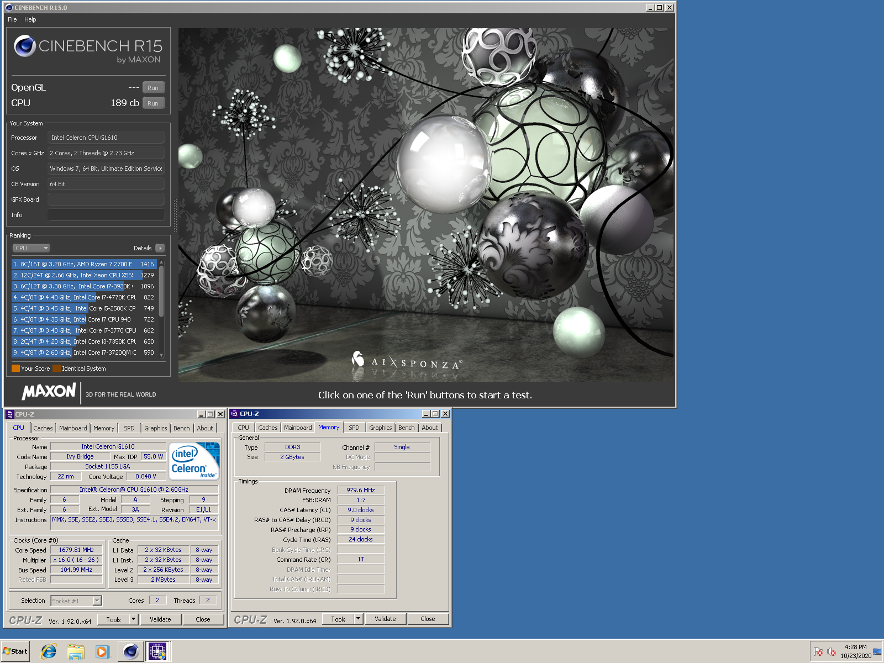The image size is (884, 663).
Task: Switch to Memory tab in left CPU-Z
Action: click(x=104, y=428)
